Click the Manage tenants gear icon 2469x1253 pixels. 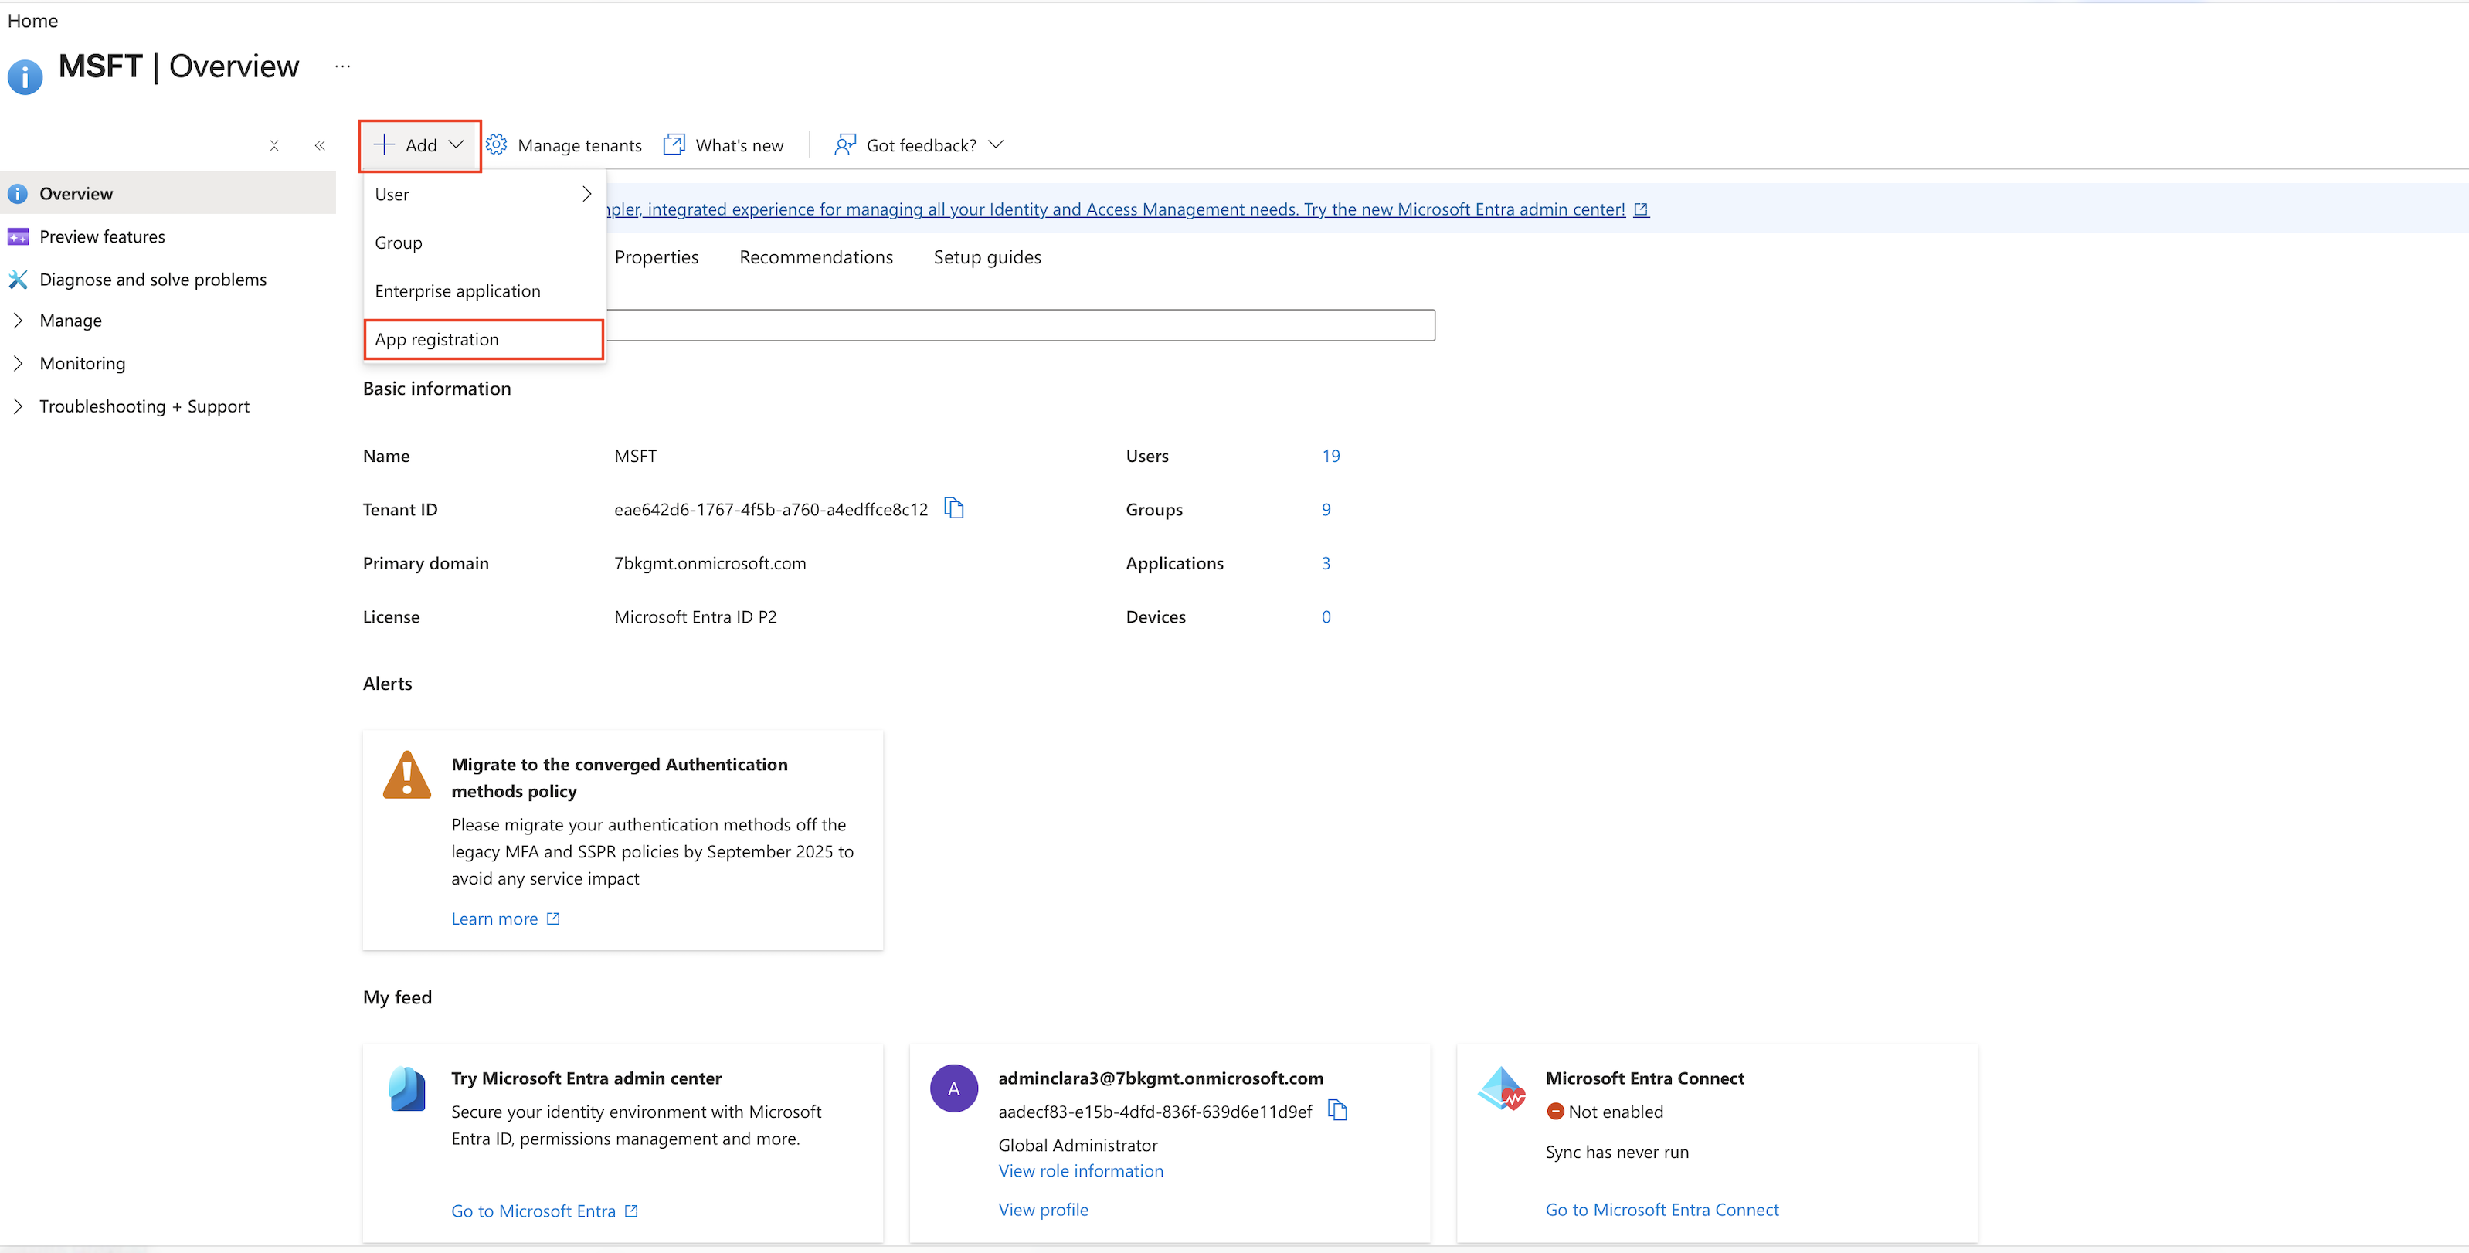(497, 144)
